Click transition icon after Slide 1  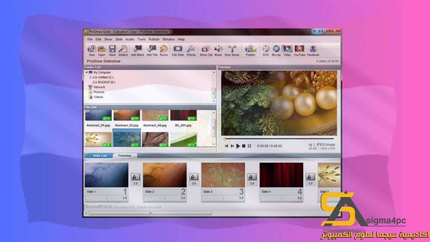tap(136, 177)
